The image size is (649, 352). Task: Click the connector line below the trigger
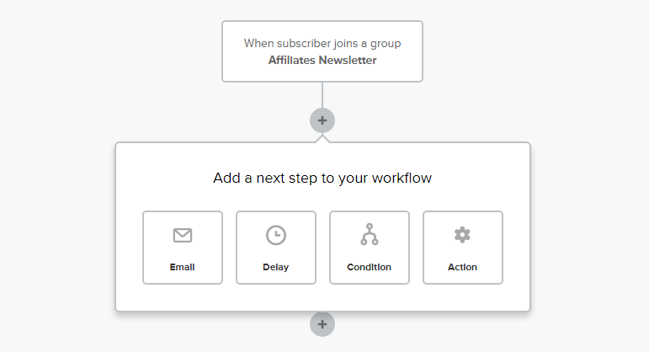click(x=322, y=95)
